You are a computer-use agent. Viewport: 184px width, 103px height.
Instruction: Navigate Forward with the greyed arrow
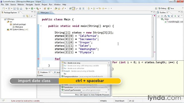click(x=109, y=8)
